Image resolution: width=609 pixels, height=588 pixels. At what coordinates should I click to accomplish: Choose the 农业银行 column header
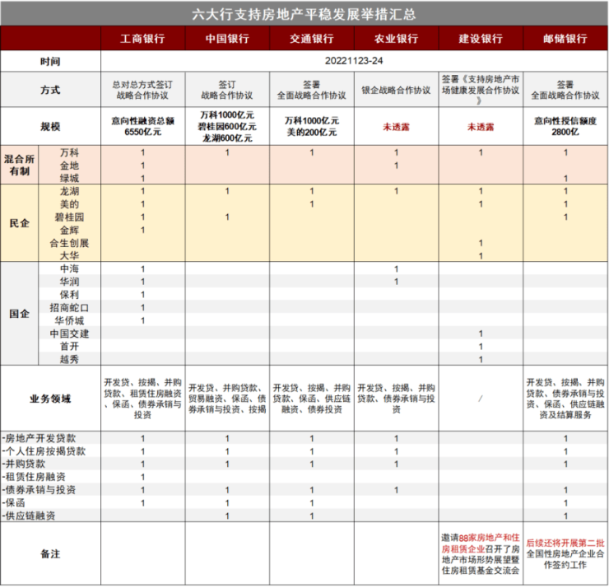click(x=396, y=39)
